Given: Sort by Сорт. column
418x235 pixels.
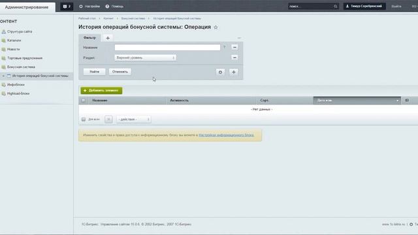Looking at the screenshot, I should tap(265, 101).
